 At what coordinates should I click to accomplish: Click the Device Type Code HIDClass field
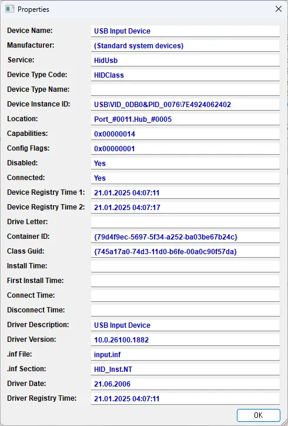pos(185,75)
